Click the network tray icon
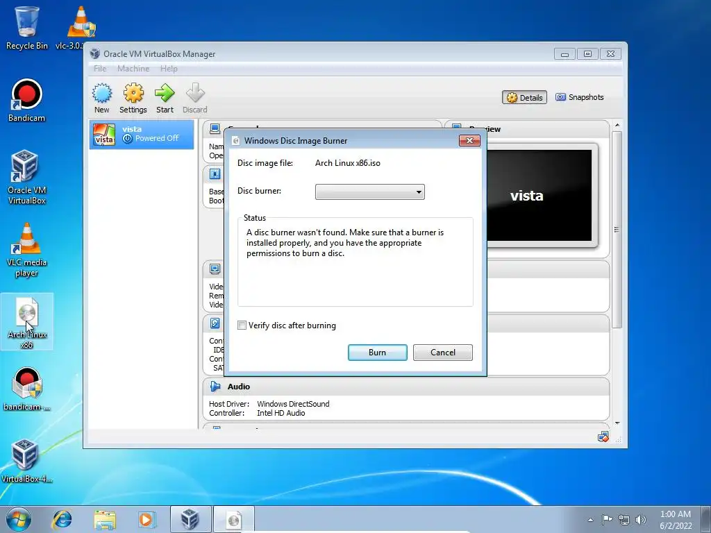The image size is (711, 533). pyautogui.click(x=624, y=520)
